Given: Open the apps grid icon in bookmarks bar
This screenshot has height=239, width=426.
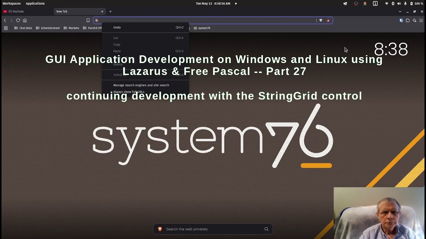Looking at the screenshot, I should [x=6, y=28].
